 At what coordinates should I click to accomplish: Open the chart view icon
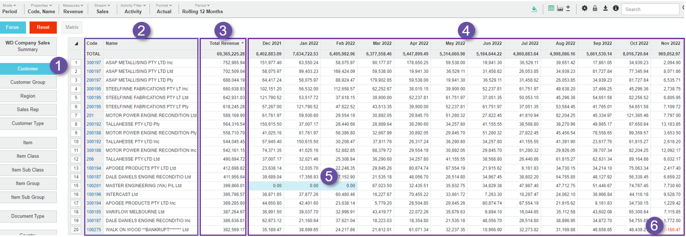(x=560, y=9)
